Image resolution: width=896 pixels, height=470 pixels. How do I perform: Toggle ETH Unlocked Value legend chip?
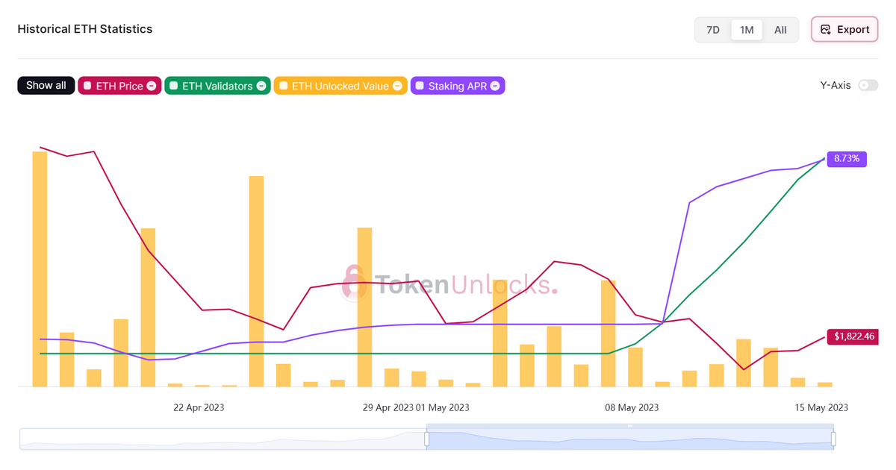[340, 86]
